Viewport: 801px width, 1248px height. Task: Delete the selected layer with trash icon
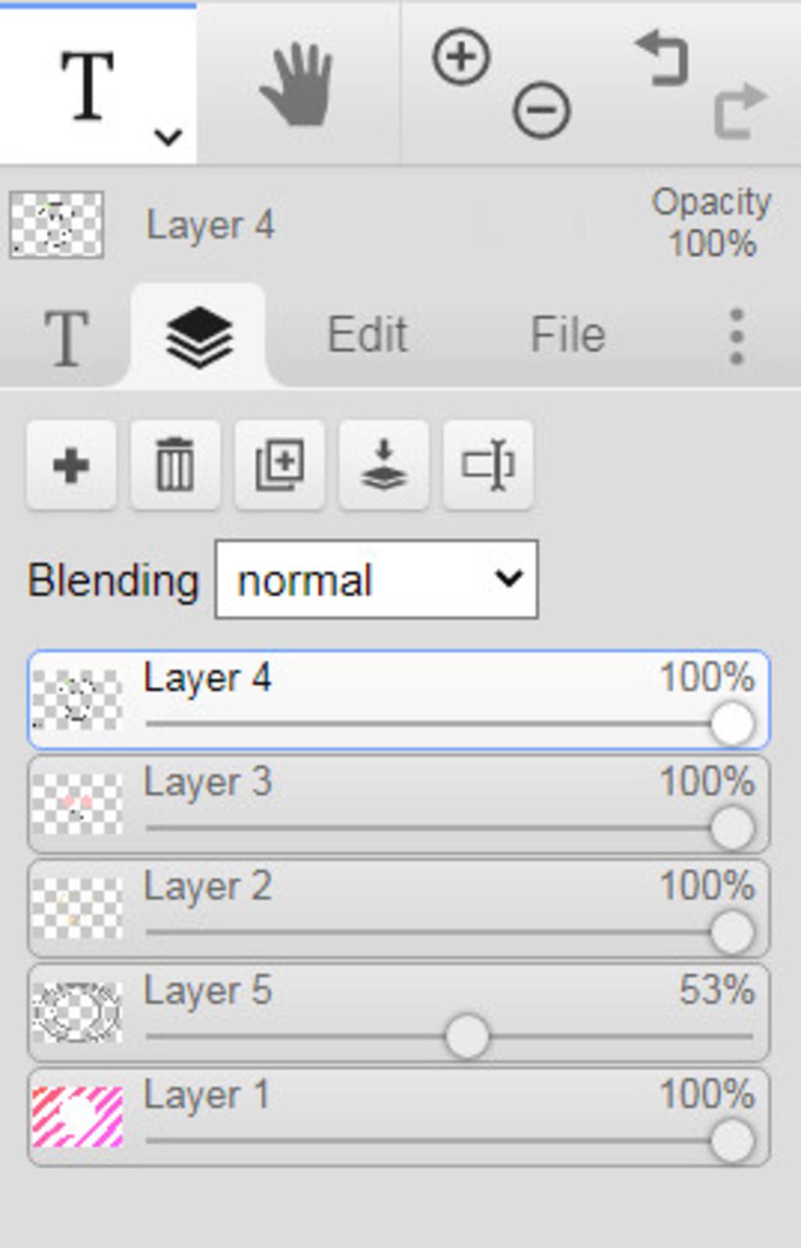175,466
